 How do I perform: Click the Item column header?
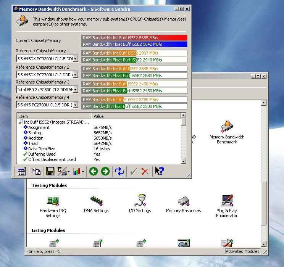tap(54, 116)
